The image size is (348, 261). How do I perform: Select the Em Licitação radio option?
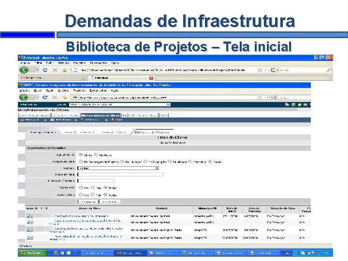coord(122,161)
